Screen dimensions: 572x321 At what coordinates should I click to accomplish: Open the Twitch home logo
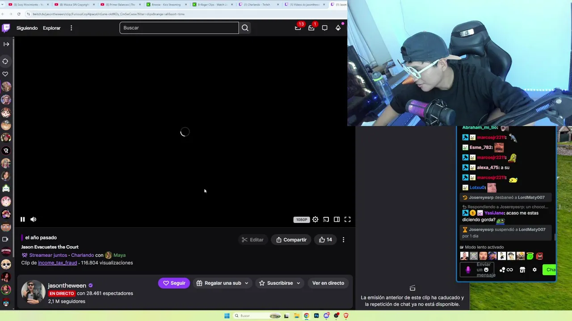pos(6,28)
